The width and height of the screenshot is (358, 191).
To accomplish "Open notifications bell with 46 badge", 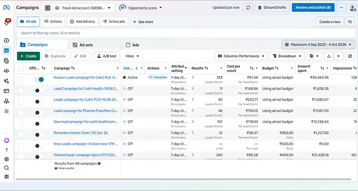I will click(x=7, y=22).
